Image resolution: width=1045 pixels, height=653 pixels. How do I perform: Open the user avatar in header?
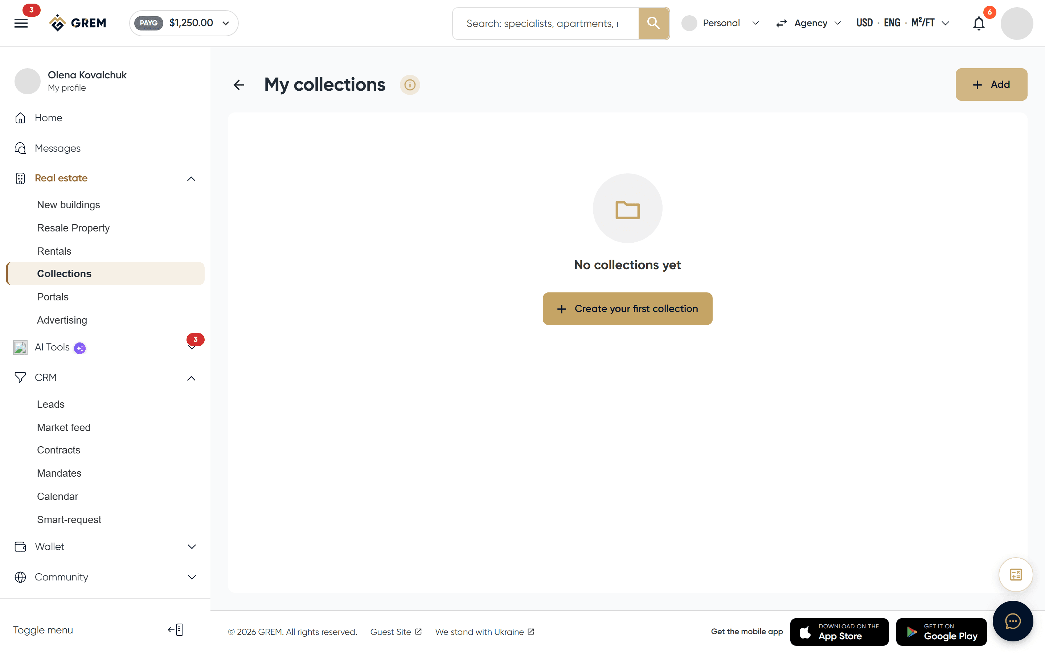tap(1016, 23)
